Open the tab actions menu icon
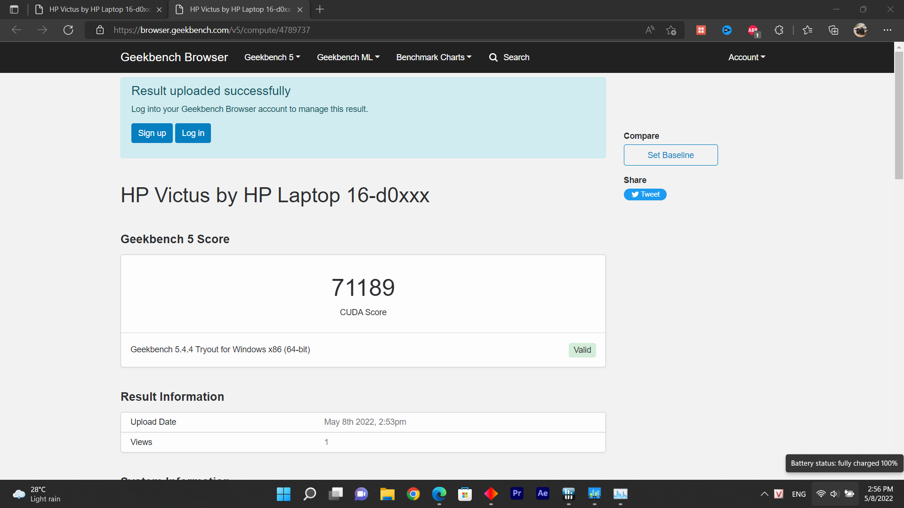The width and height of the screenshot is (904, 508). click(x=14, y=9)
